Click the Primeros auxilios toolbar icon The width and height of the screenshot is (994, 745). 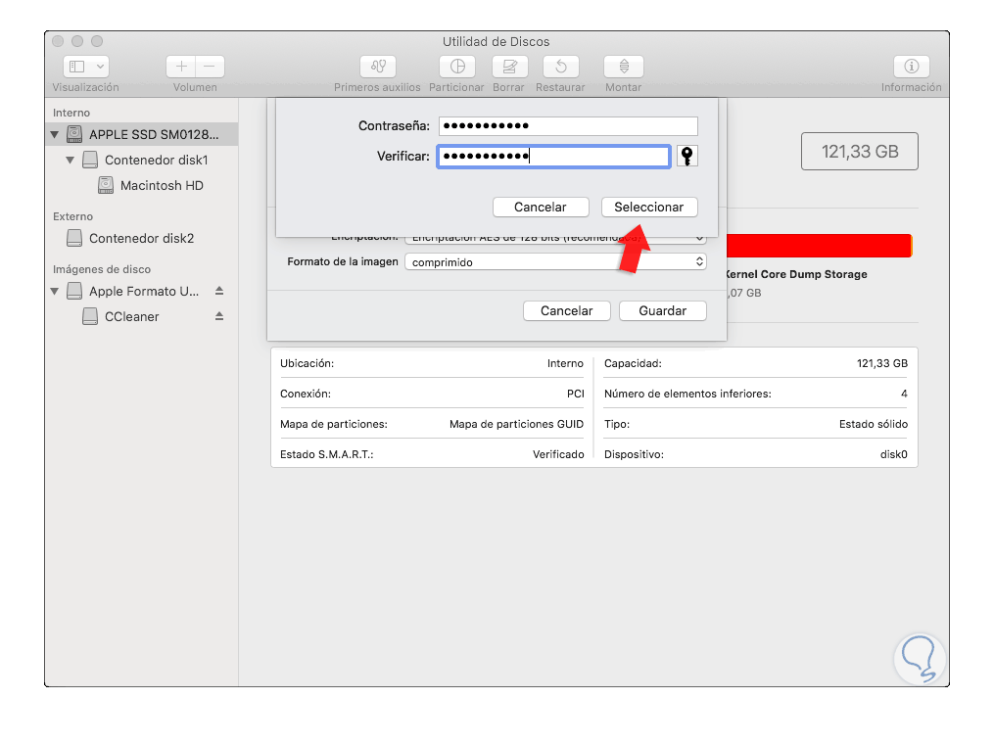click(x=378, y=67)
